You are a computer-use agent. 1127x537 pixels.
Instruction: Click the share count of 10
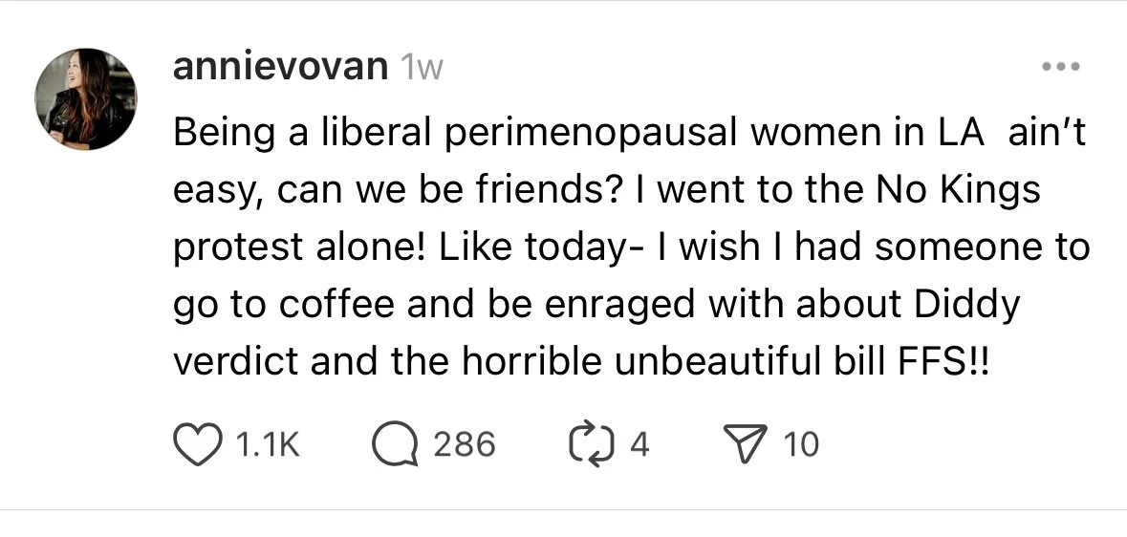point(800,444)
